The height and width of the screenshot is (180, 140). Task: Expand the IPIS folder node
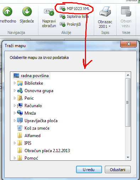point(15,143)
